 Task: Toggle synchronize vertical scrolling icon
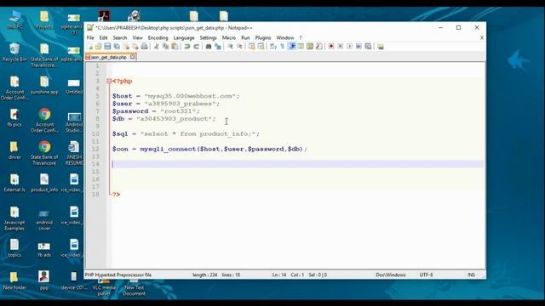pyautogui.click(x=252, y=47)
